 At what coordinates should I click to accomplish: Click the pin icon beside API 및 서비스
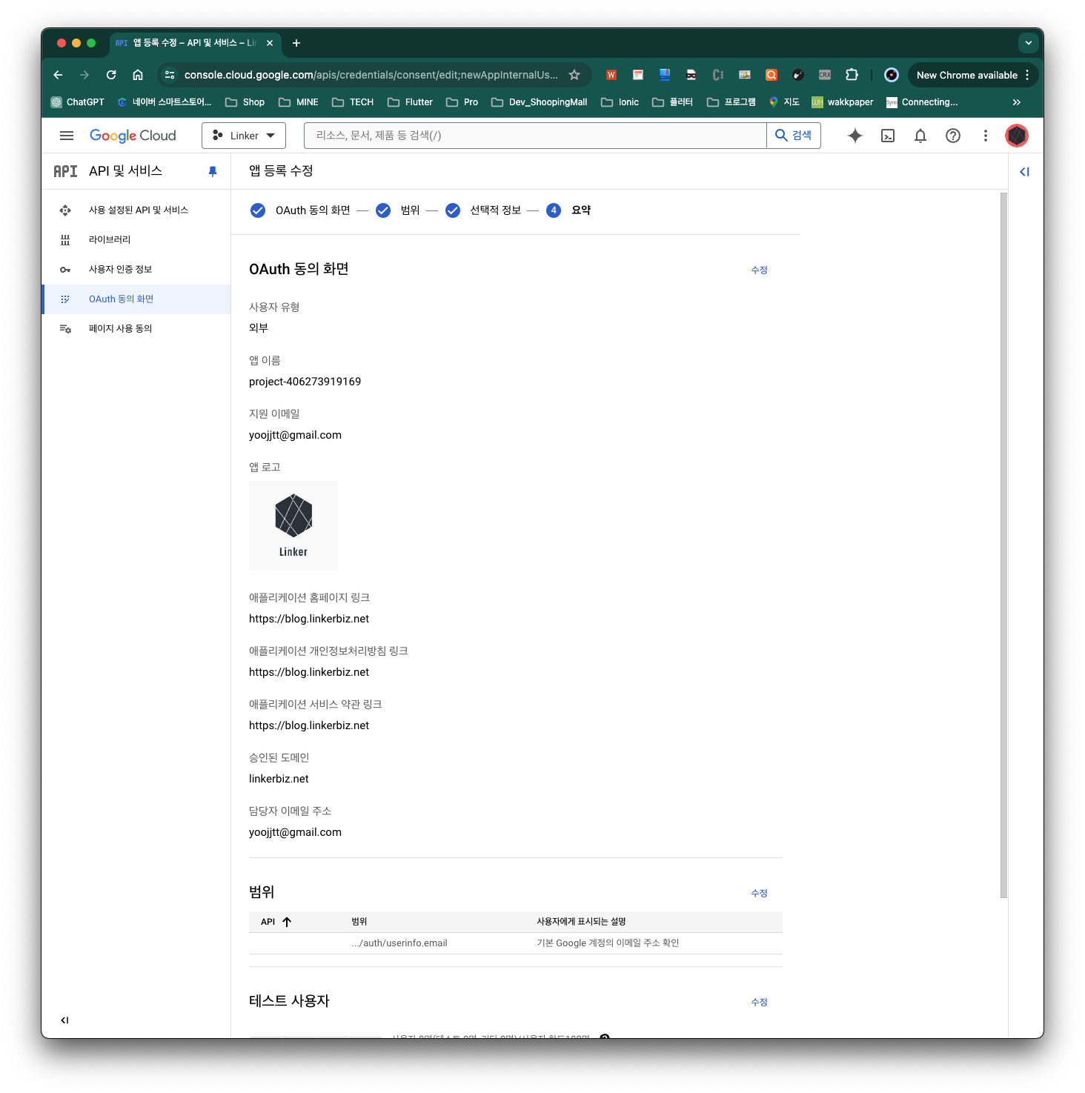[x=213, y=171]
